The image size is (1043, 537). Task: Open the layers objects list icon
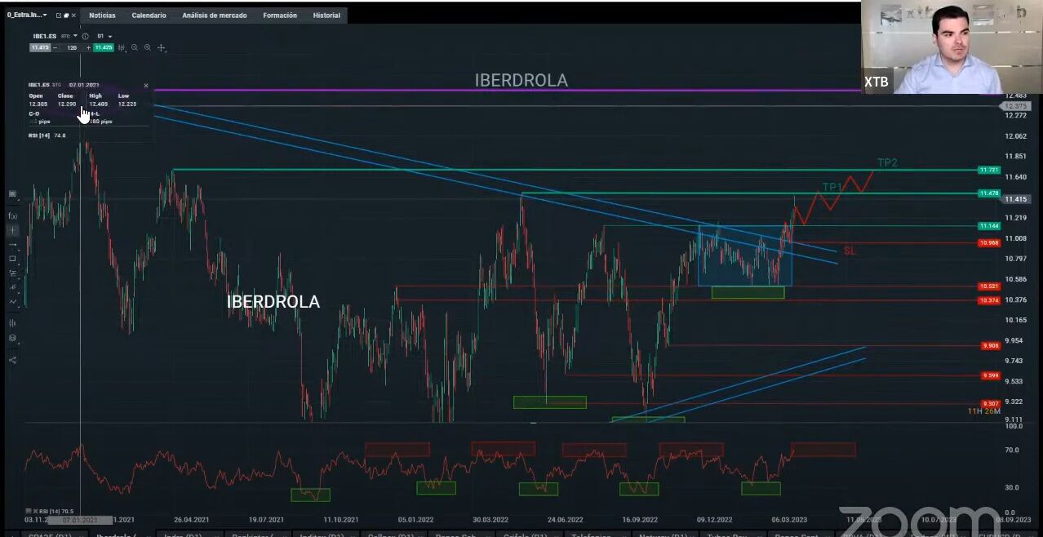12,337
